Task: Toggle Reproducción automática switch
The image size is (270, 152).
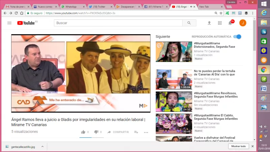Action: click(237, 37)
